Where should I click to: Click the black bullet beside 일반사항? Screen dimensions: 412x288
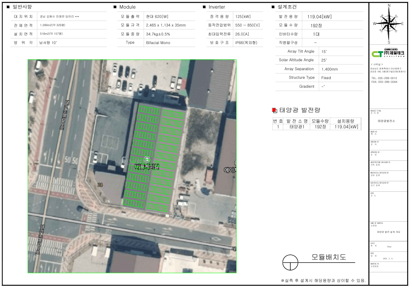click(x=8, y=7)
